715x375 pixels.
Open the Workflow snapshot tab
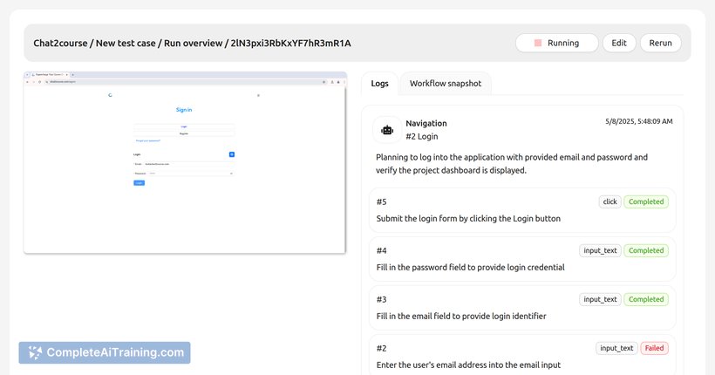pos(445,84)
